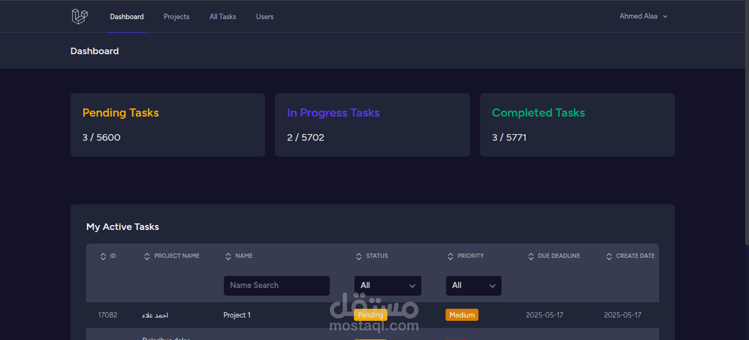Sort by Project Name arrows icon
Screen dimensions: 749x340
[147, 256]
